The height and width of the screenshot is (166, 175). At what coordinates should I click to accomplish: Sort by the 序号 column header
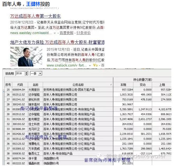[x=8, y=85]
